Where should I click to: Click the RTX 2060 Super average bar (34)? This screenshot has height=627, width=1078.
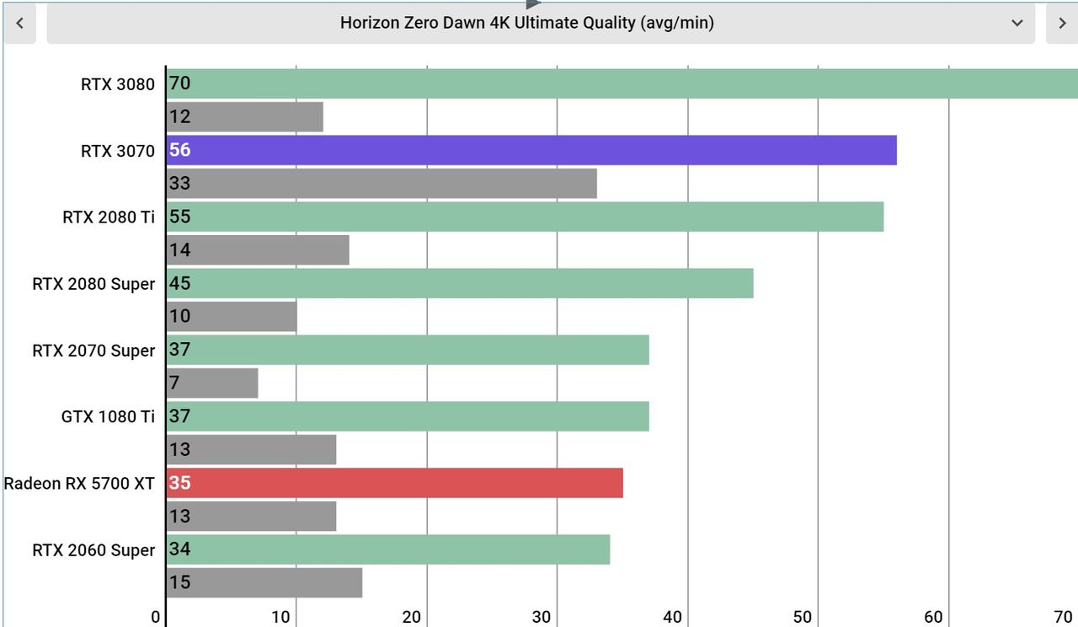click(388, 549)
